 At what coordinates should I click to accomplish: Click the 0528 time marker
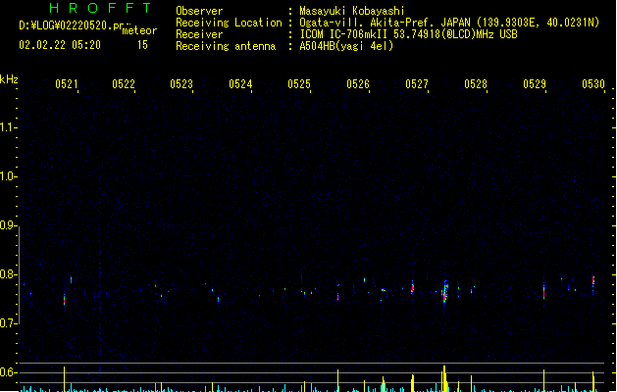click(x=476, y=83)
